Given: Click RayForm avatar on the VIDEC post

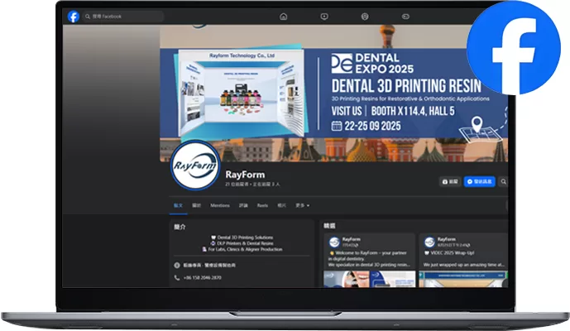Looking at the screenshot, I should 429,242.
